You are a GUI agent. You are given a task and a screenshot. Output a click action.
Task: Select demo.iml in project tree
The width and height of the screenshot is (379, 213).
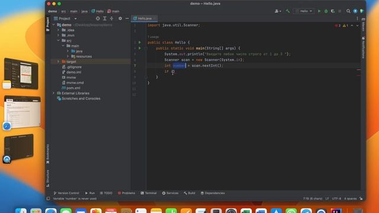click(72, 72)
